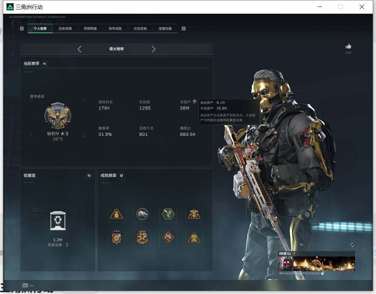This screenshot has width=376, height=294.
Task: Select the 社交定制 tab
Action: click(x=140, y=28)
